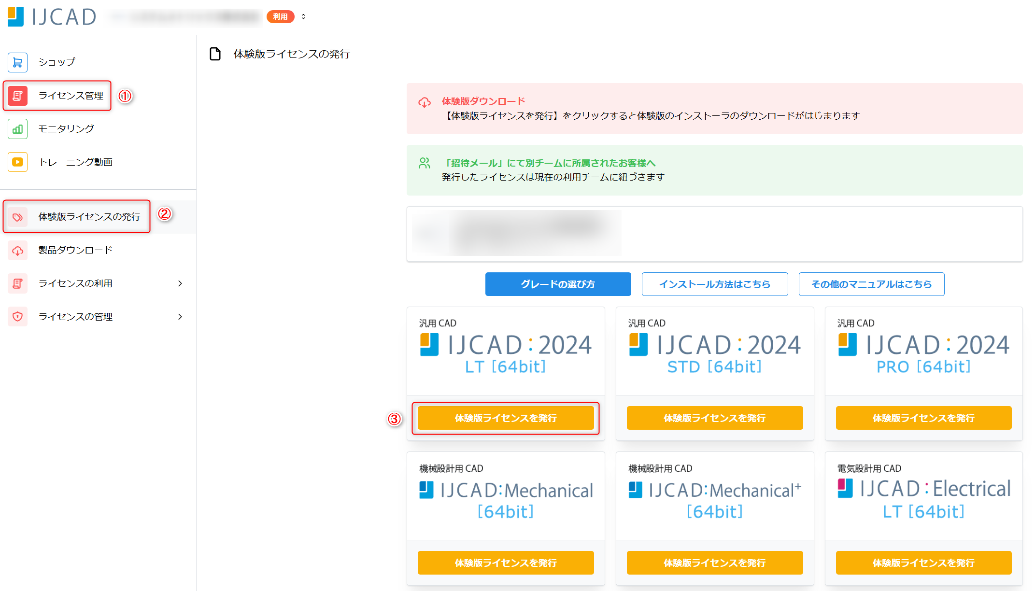This screenshot has height=591, width=1035.
Task: Issue trial license for IJCAD 2024 LT
Action: (506, 418)
